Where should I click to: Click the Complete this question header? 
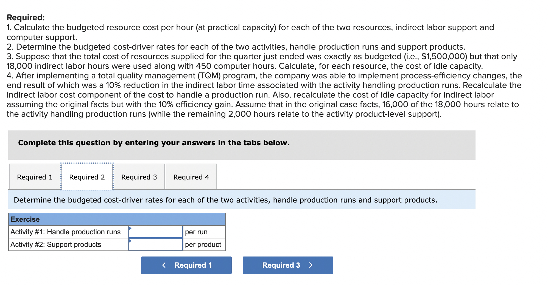(153, 142)
